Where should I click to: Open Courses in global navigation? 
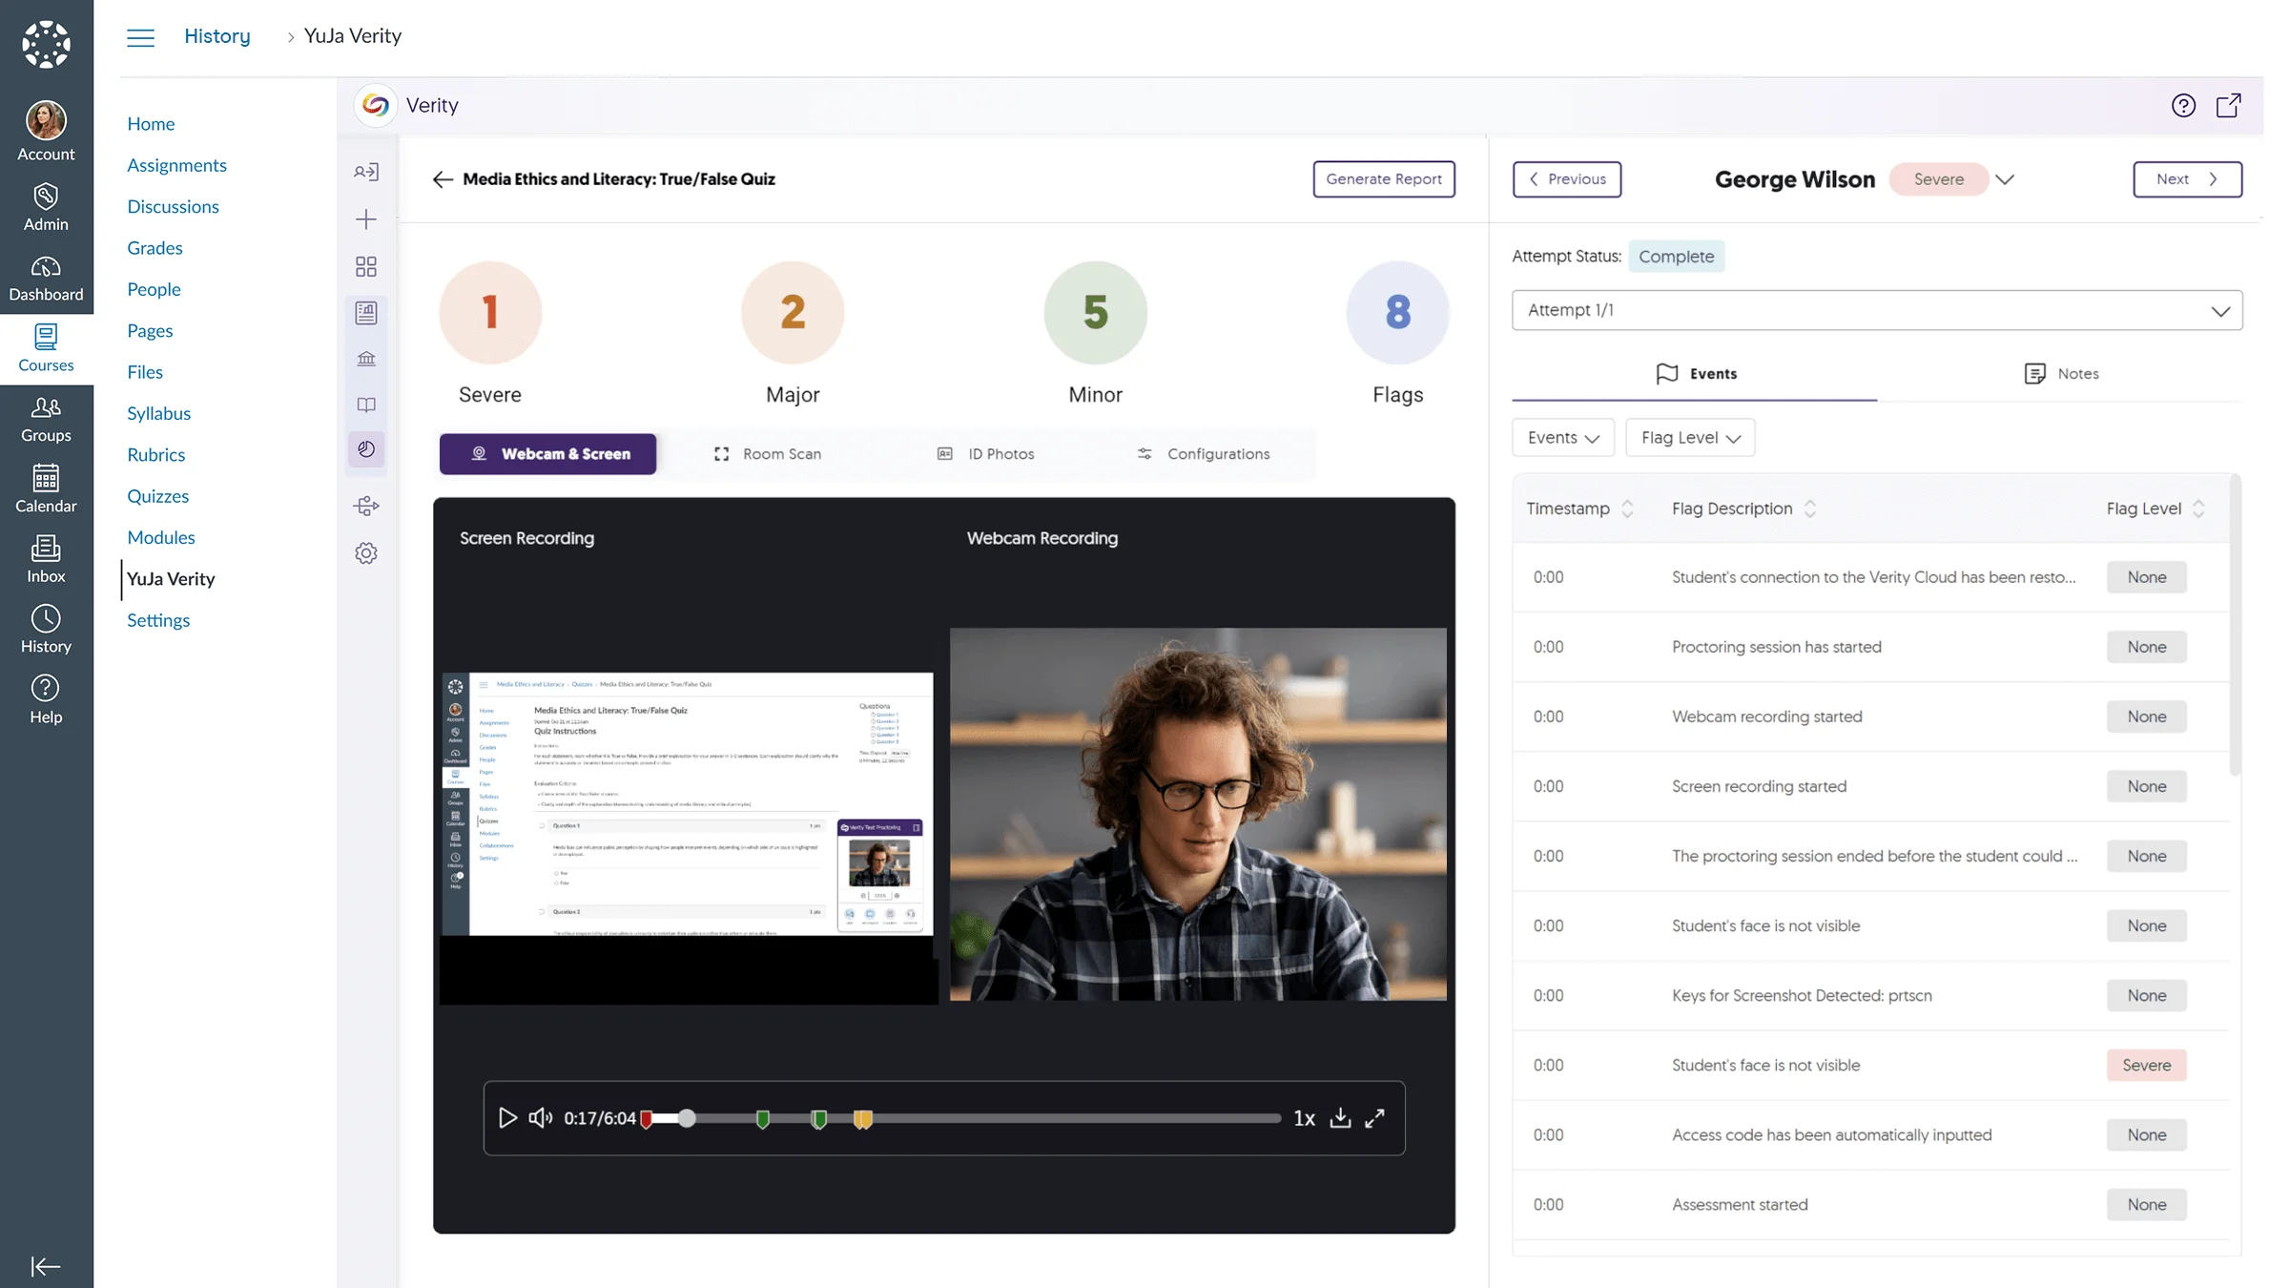click(x=46, y=348)
